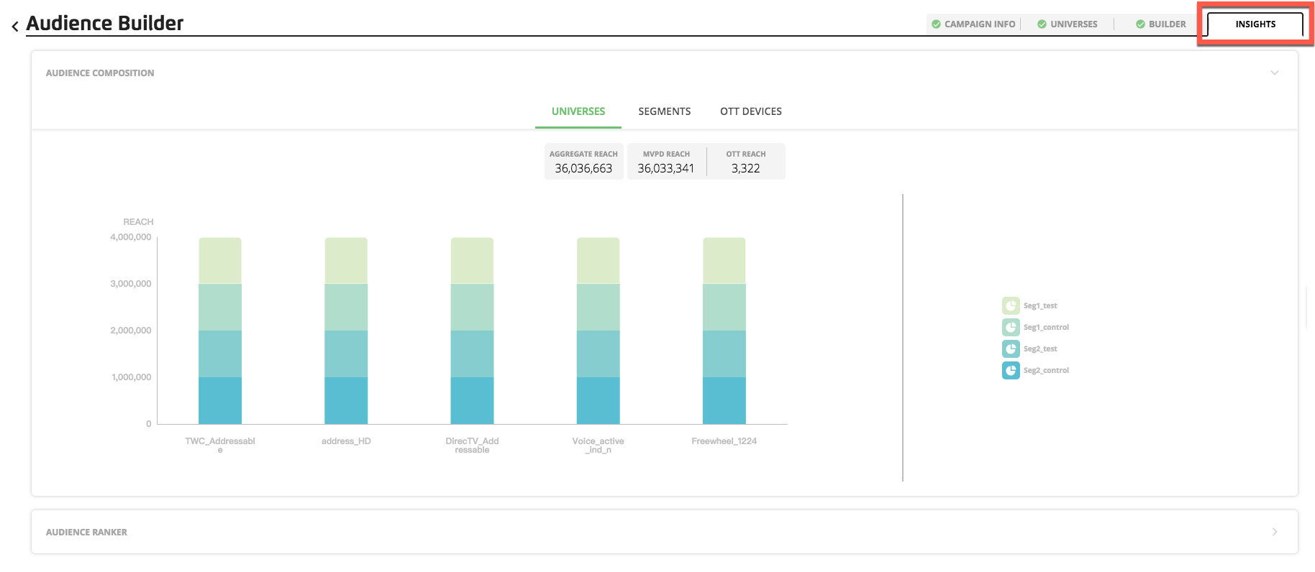Click the Seg2_test legend pie icon
This screenshot has height=572, width=1315.
pyautogui.click(x=1011, y=349)
